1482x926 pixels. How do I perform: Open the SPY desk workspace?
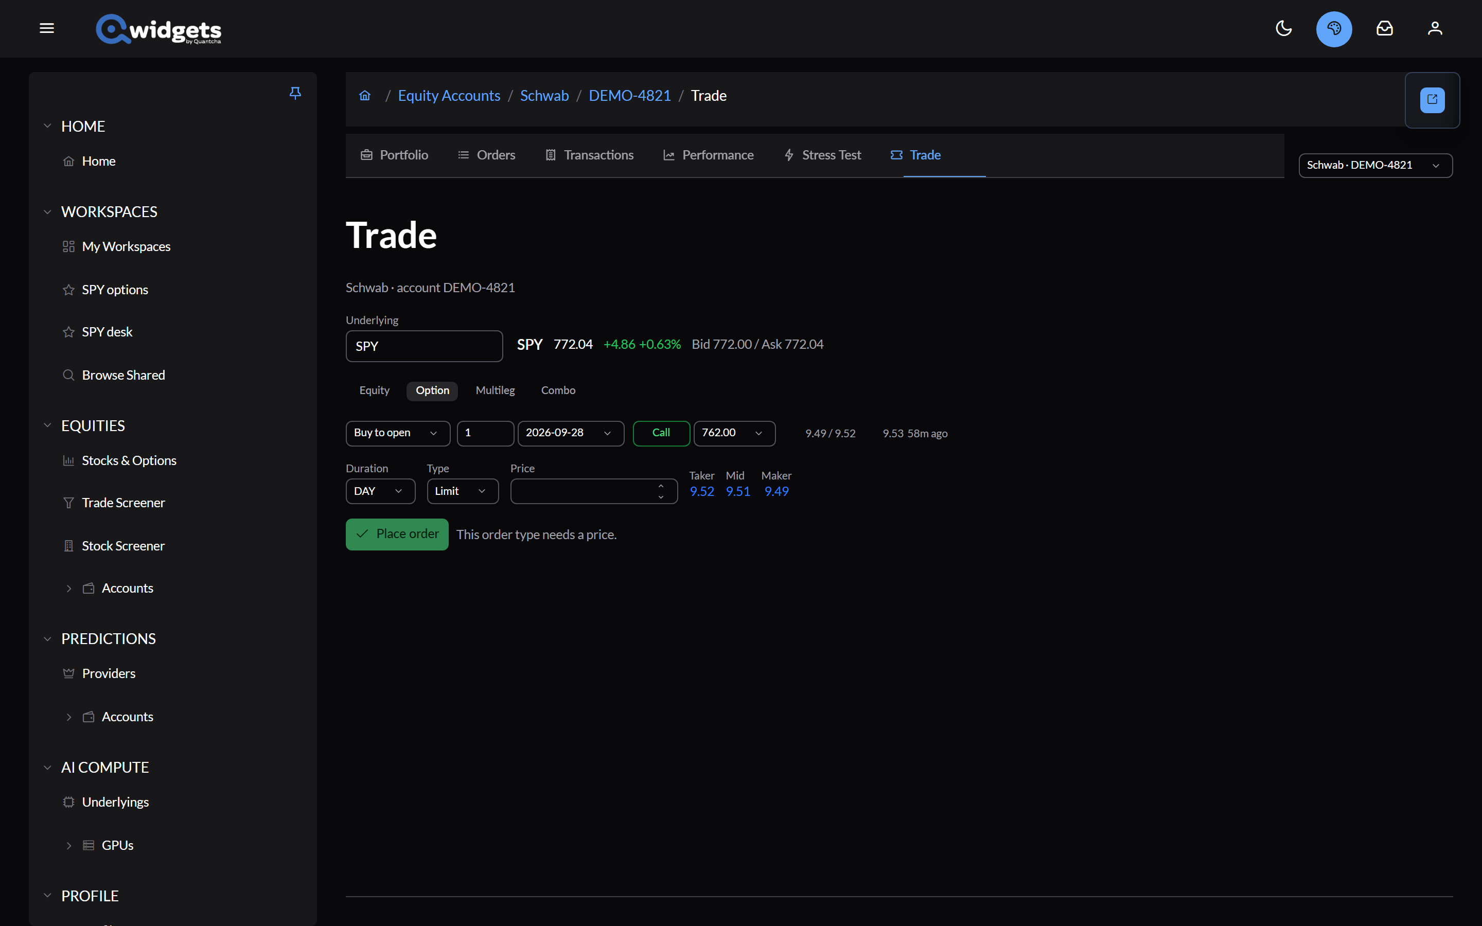(107, 332)
